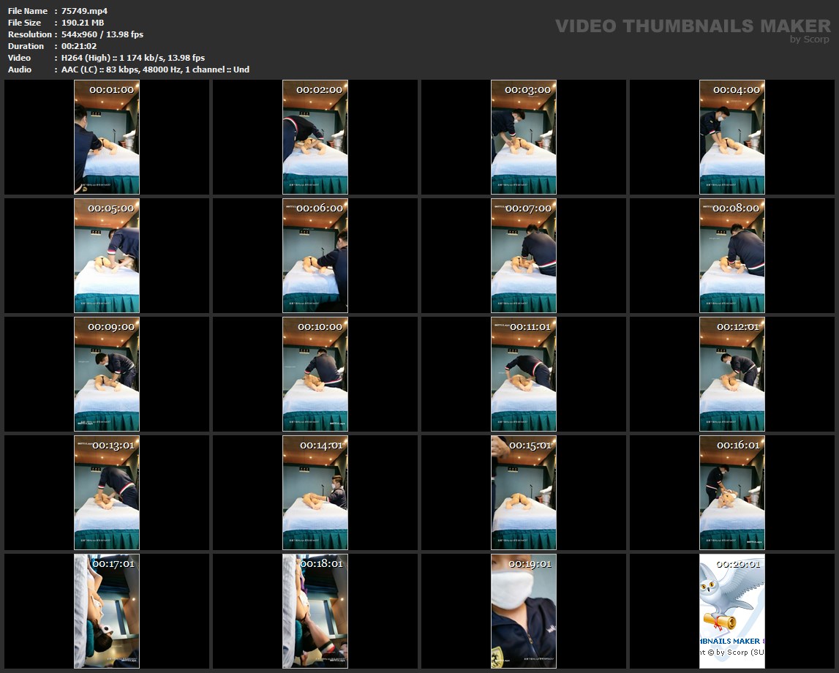
Task: Click the 00:04:00 video frame
Action: click(x=732, y=137)
